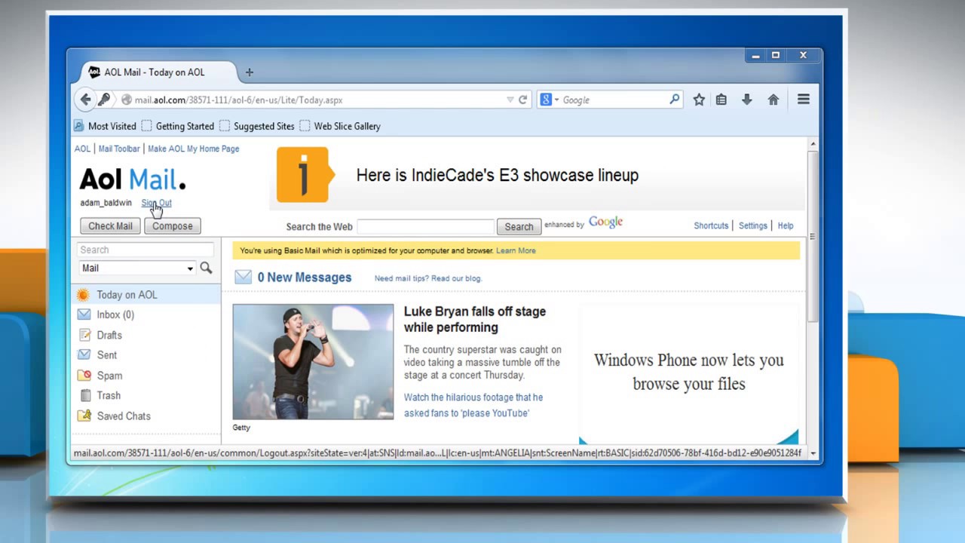
Task: Click the 0 New Messages heading
Action: click(x=305, y=278)
